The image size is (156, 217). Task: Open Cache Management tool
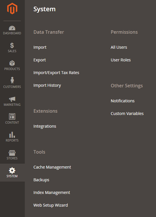(52, 167)
